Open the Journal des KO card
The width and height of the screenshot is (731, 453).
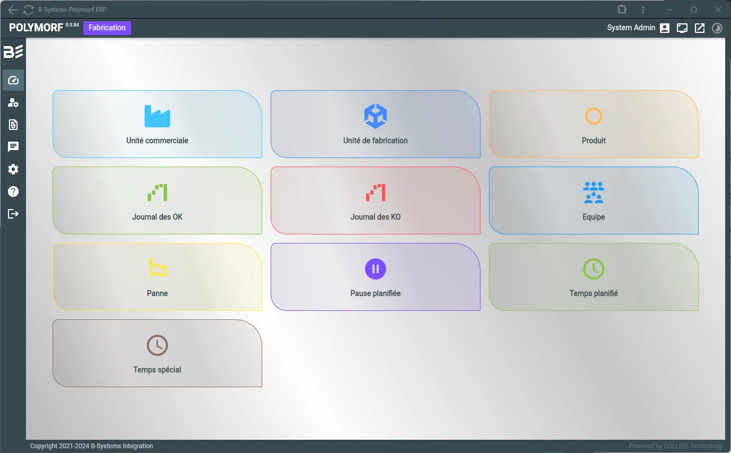(x=375, y=201)
